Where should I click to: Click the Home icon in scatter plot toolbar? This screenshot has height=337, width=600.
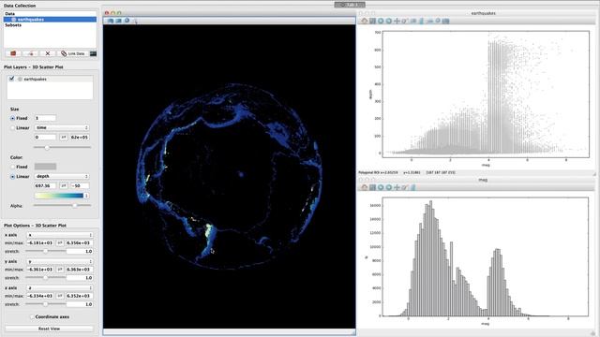coord(365,21)
